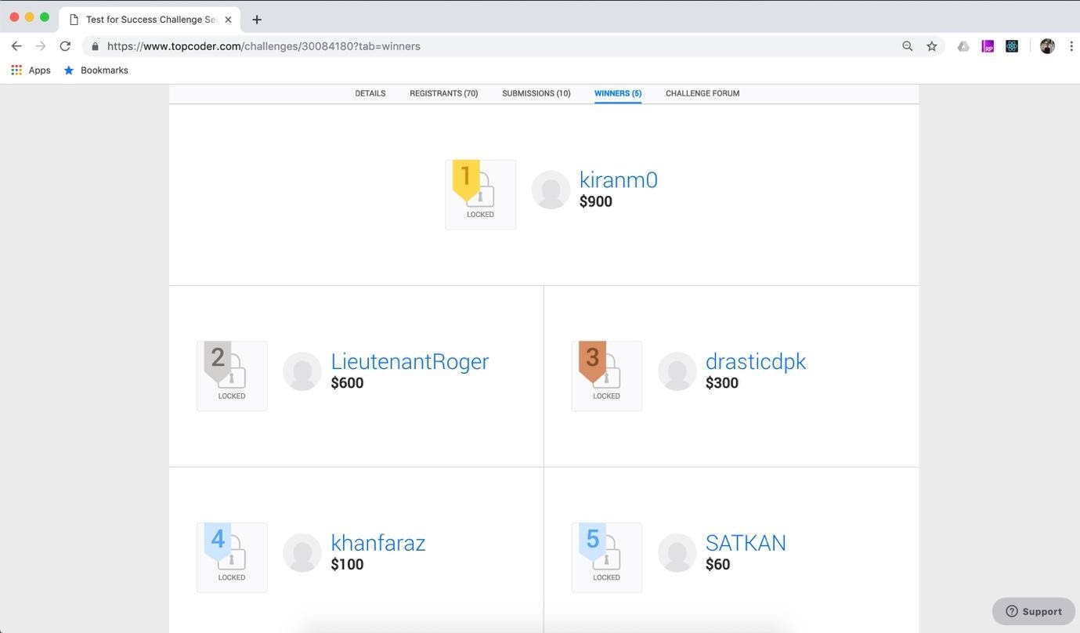The width and height of the screenshot is (1080, 633).
Task: Click the Support help button
Action: tap(1034, 611)
